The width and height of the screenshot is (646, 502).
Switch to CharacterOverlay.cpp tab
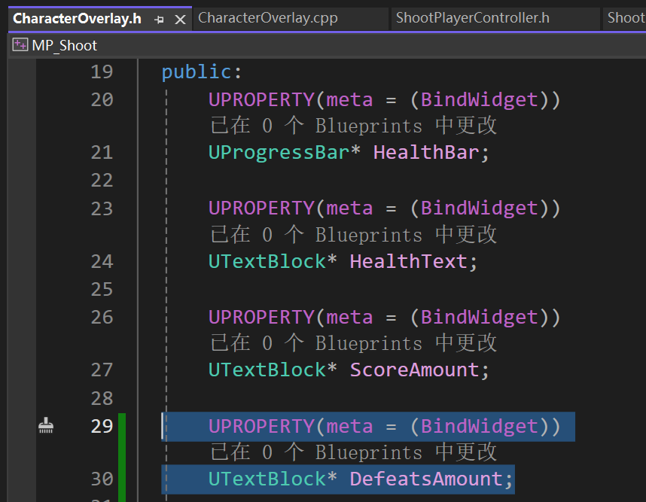click(x=268, y=18)
